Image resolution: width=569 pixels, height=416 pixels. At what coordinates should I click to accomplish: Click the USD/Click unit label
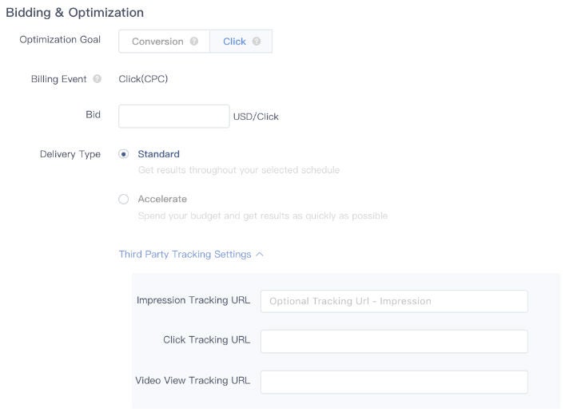click(256, 117)
